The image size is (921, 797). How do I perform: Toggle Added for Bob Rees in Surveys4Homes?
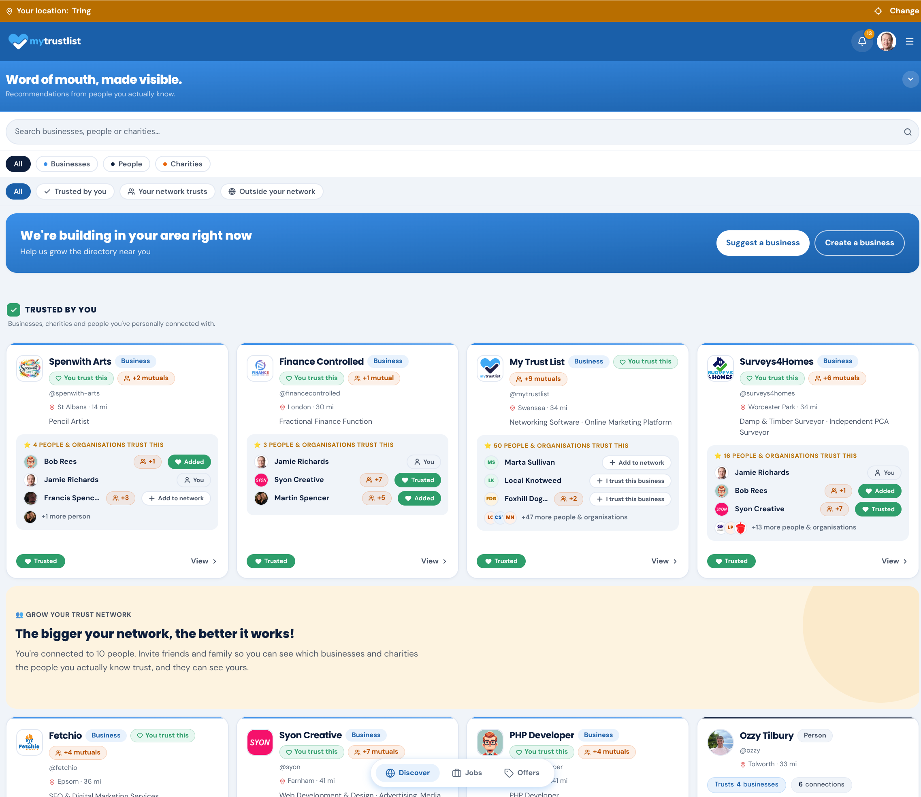(880, 491)
